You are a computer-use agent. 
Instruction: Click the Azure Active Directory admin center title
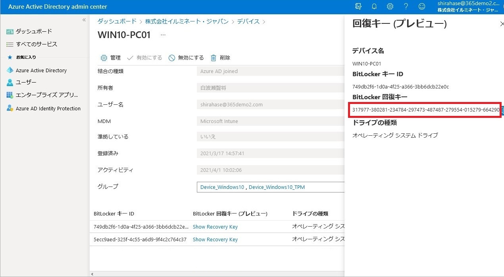[58, 7]
